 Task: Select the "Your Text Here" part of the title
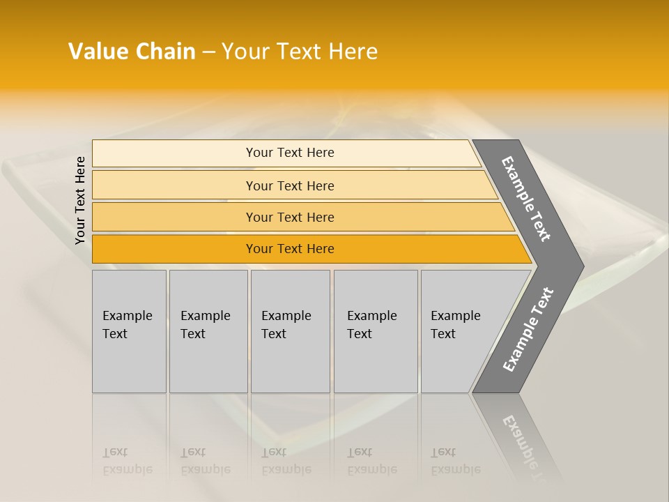300,52
